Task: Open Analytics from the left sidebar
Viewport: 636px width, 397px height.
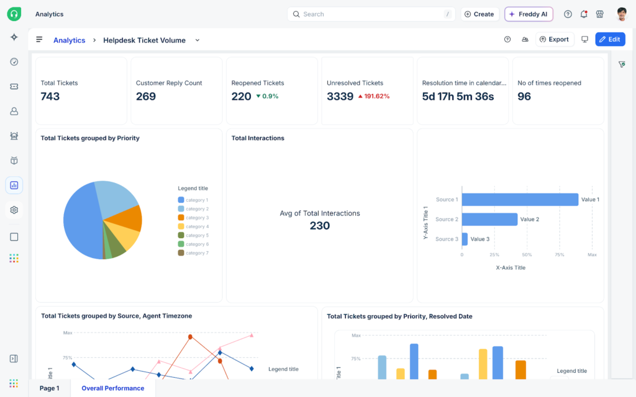Action: [14, 185]
